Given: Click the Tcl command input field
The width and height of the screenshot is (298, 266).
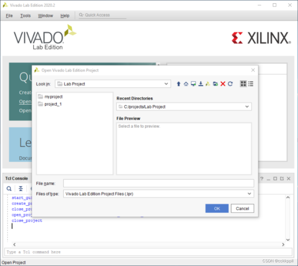Looking at the screenshot, I should click(148, 252).
